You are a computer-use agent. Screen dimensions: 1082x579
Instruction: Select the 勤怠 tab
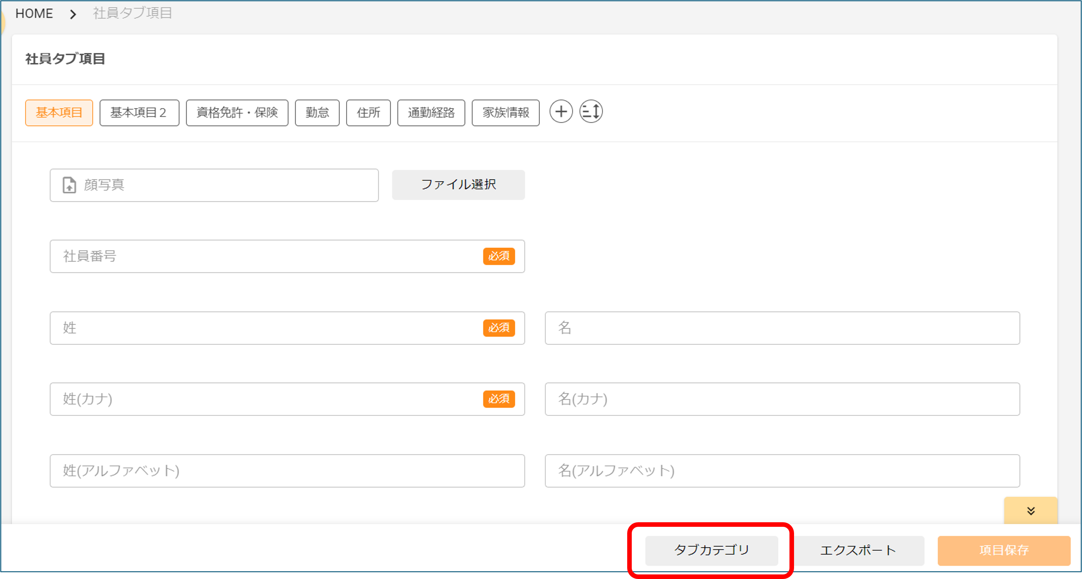point(317,113)
